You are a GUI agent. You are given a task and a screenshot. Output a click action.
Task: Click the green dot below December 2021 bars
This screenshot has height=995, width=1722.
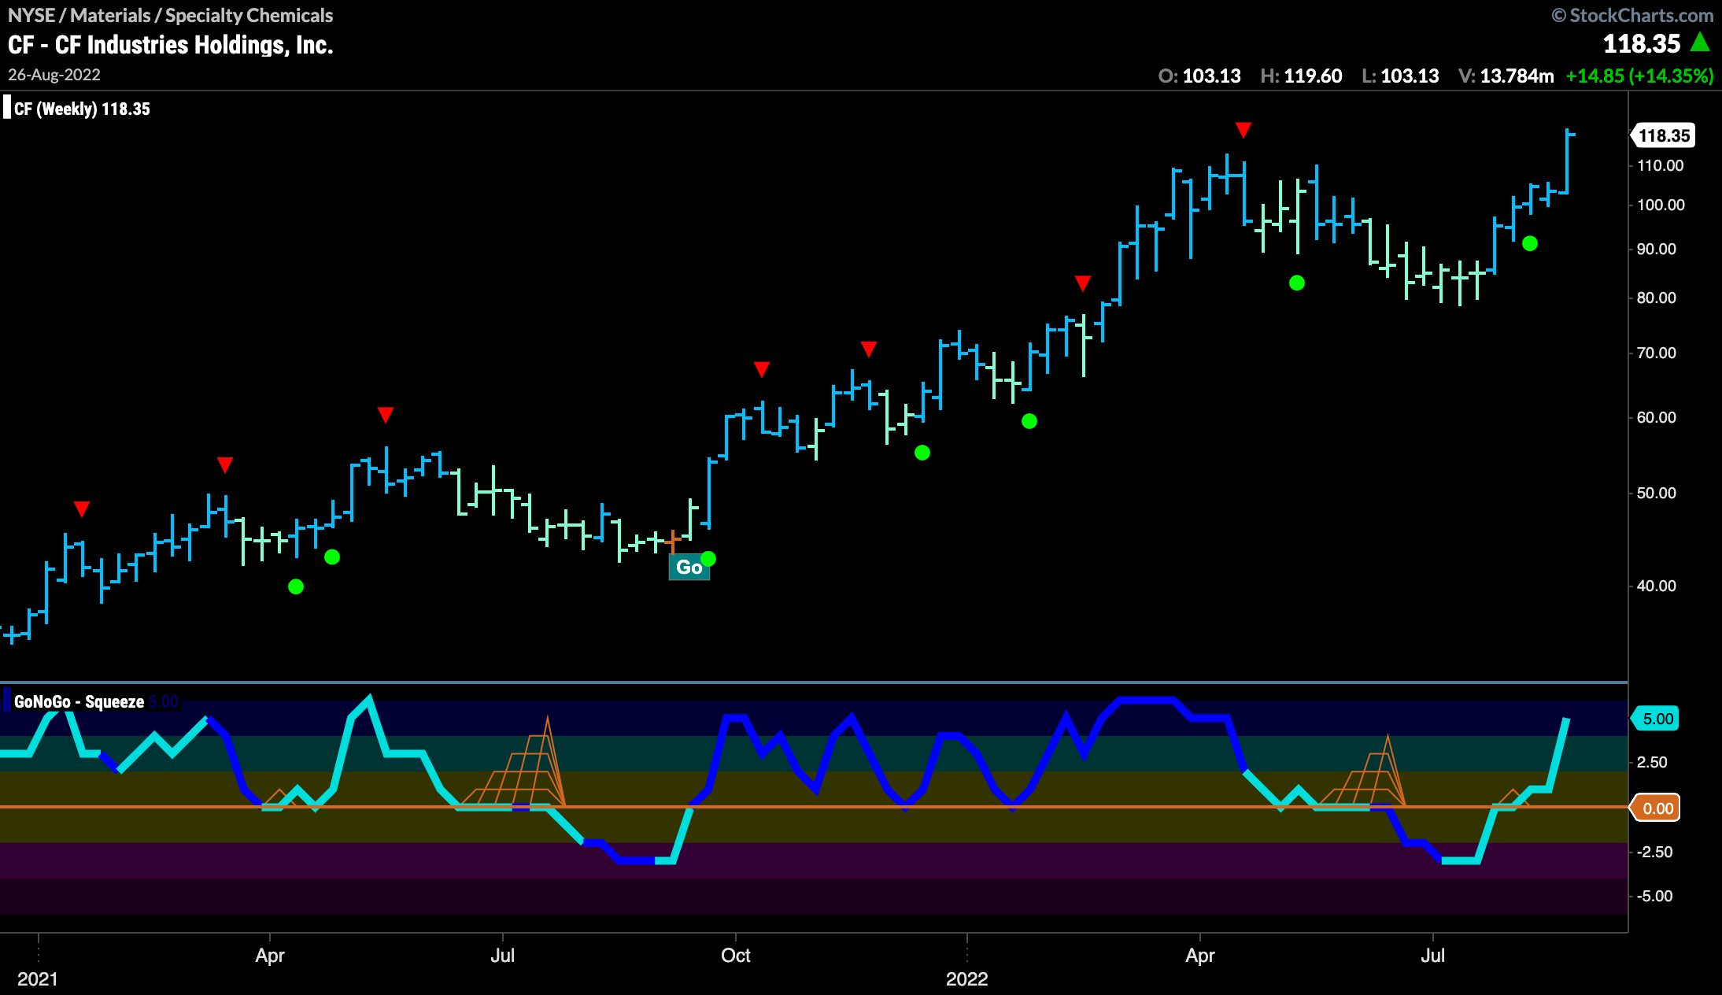pos(922,453)
